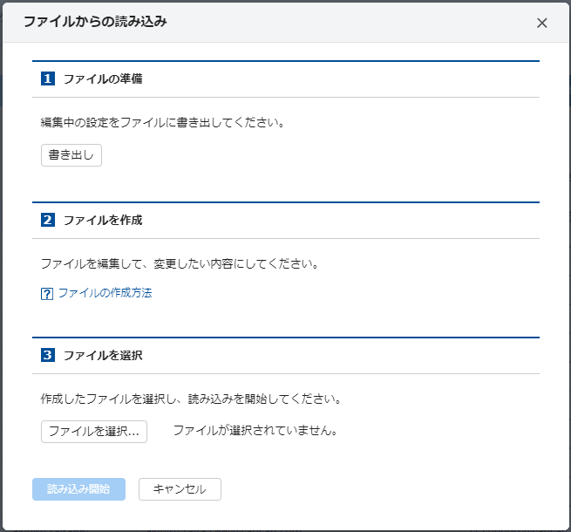Start import with 読み込み開始 button
571x532 pixels.
coord(78,489)
